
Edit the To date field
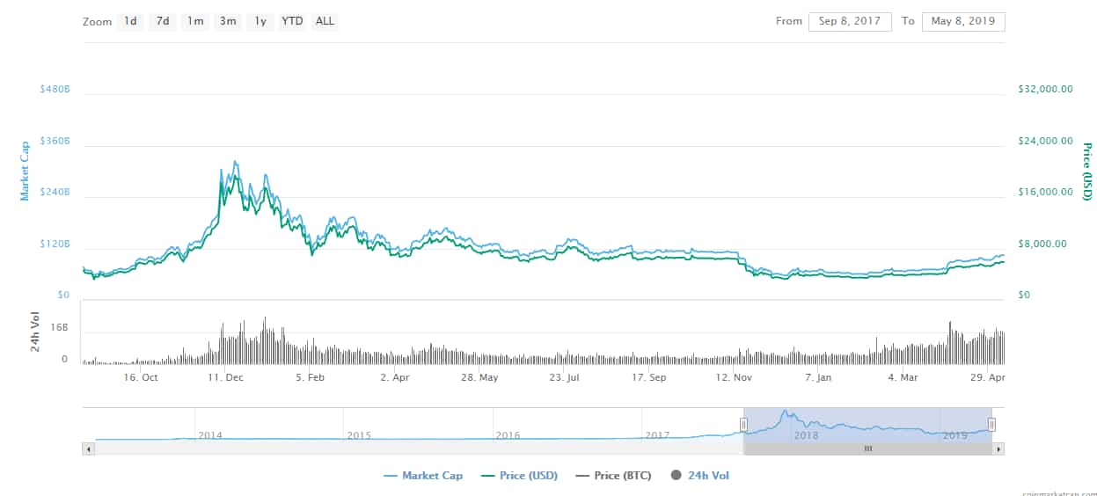click(963, 22)
